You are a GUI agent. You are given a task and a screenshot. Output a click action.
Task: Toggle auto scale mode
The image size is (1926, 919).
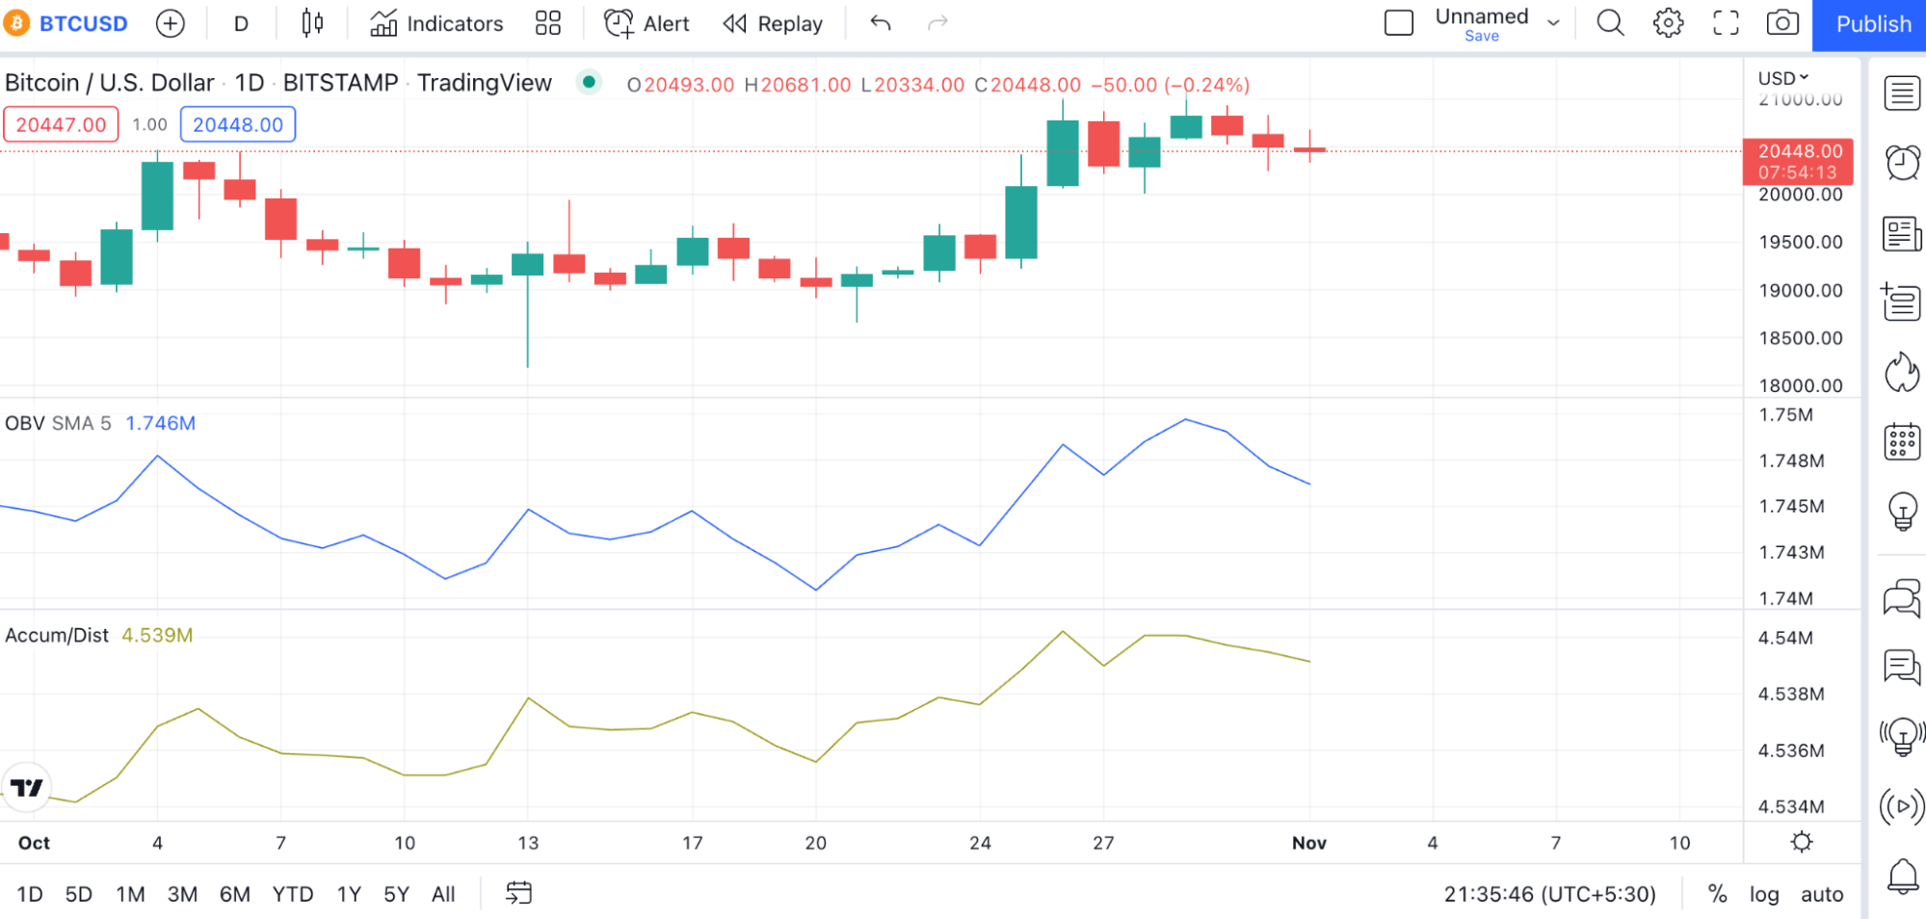[1822, 894]
